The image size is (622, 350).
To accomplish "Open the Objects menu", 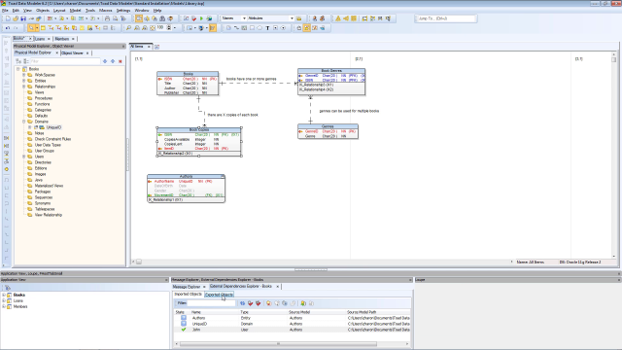I will pyautogui.click(x=43, y=11).
